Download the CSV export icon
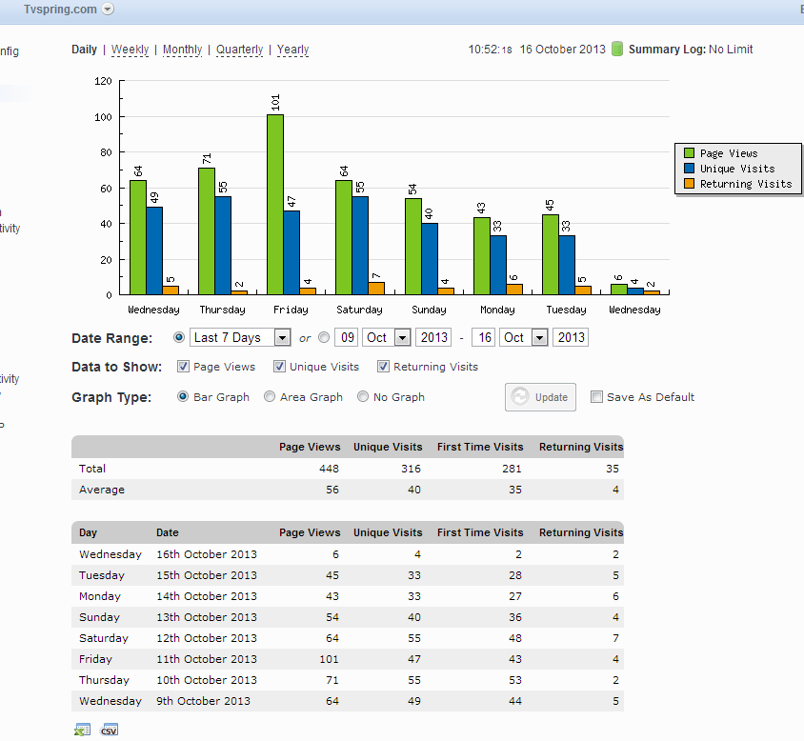804x741 pixels. pyautogui.click(x=110, y=730)
